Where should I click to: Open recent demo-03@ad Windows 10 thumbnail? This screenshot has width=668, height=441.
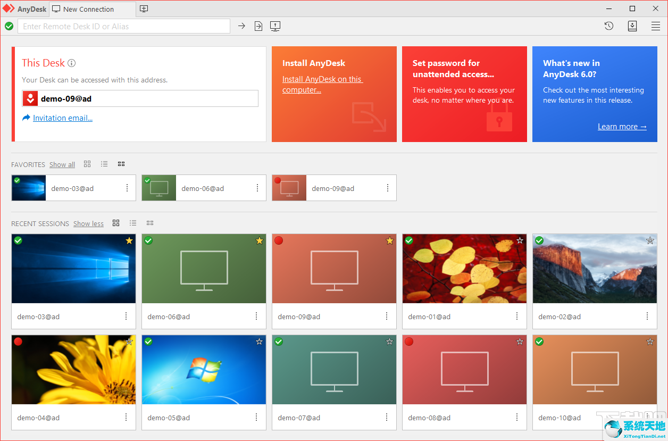click(73, 269)
